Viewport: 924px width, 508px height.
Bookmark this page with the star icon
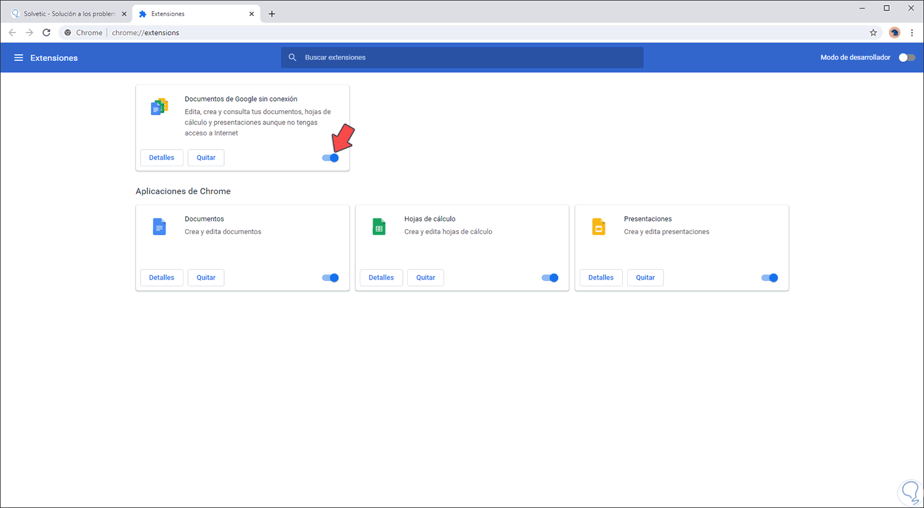click(x=873, y=33)
